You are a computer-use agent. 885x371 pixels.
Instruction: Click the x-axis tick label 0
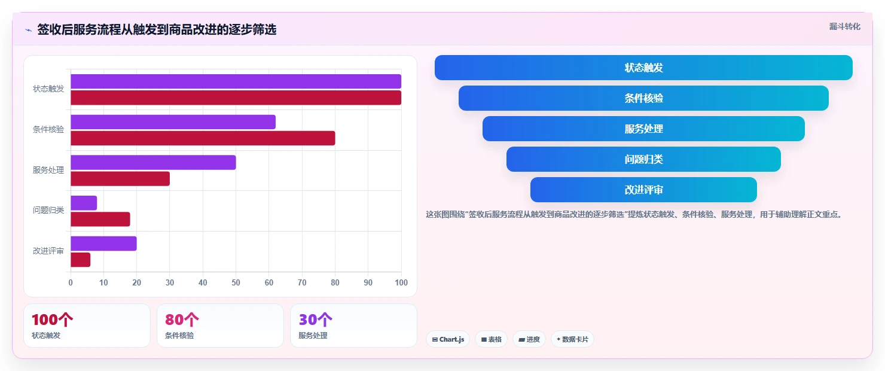pos(71,282)
